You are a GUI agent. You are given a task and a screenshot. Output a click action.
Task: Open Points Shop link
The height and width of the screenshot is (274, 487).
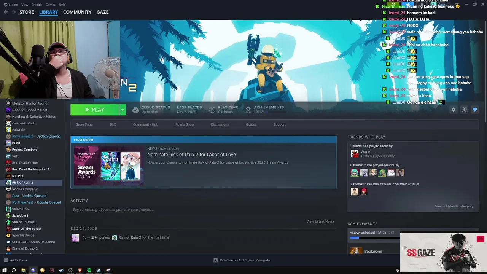click(185, 124)
